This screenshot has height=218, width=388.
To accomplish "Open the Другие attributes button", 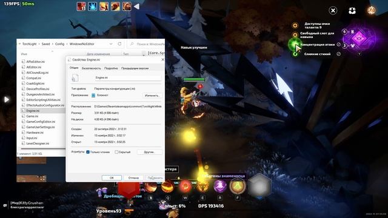I will tap(150, 152).
